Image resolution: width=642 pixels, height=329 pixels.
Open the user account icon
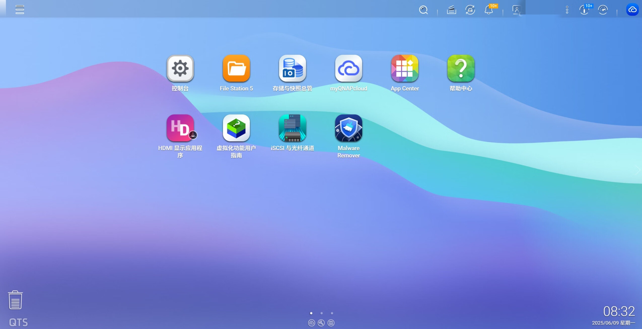[x=516, y=10]
